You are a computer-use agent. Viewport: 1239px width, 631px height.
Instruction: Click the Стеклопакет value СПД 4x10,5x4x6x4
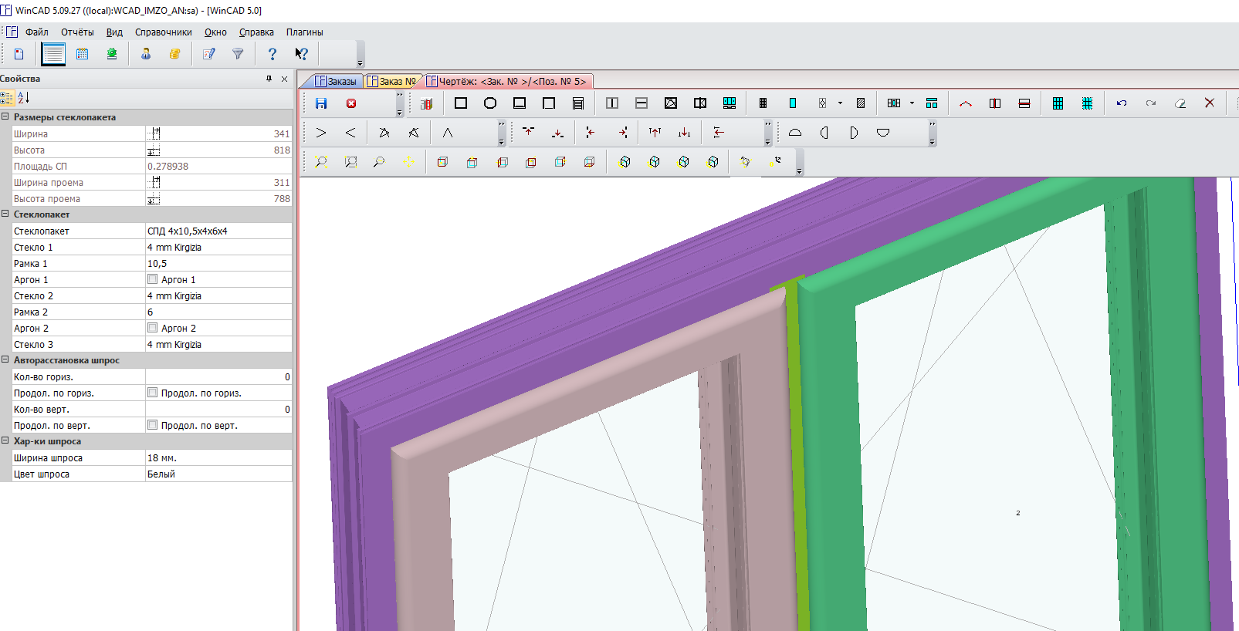pos(218,231)
